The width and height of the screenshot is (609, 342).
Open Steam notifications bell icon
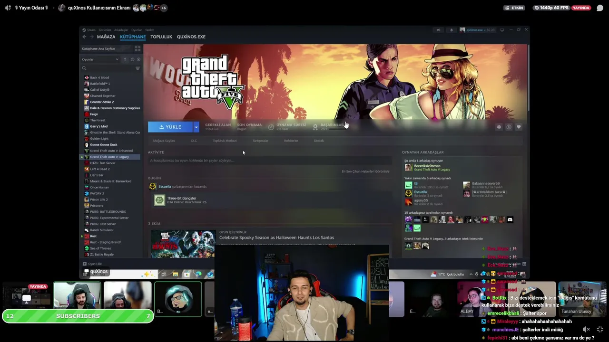click(452, 30)
